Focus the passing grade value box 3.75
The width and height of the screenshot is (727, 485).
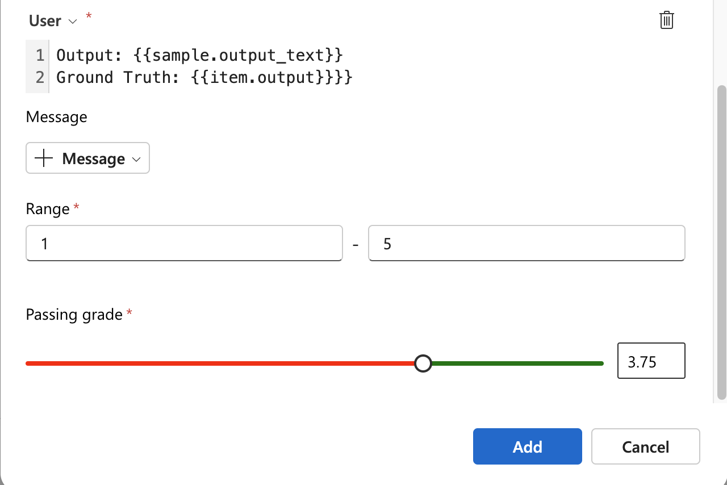tap(651, 361)
